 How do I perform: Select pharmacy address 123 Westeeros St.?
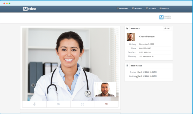coord(146,57)
